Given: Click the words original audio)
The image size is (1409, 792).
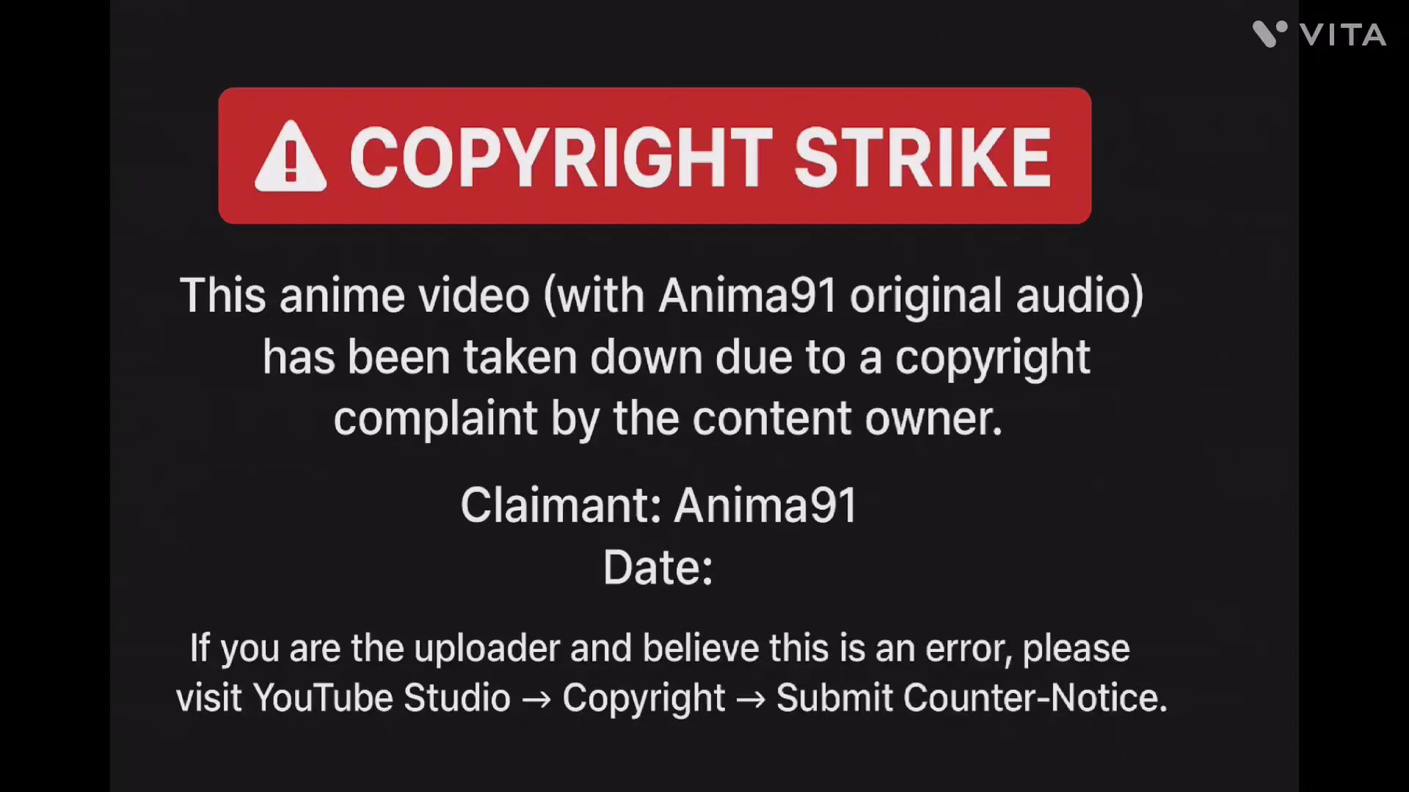Looking at the screenshot, I should click(x=997, y=296).
